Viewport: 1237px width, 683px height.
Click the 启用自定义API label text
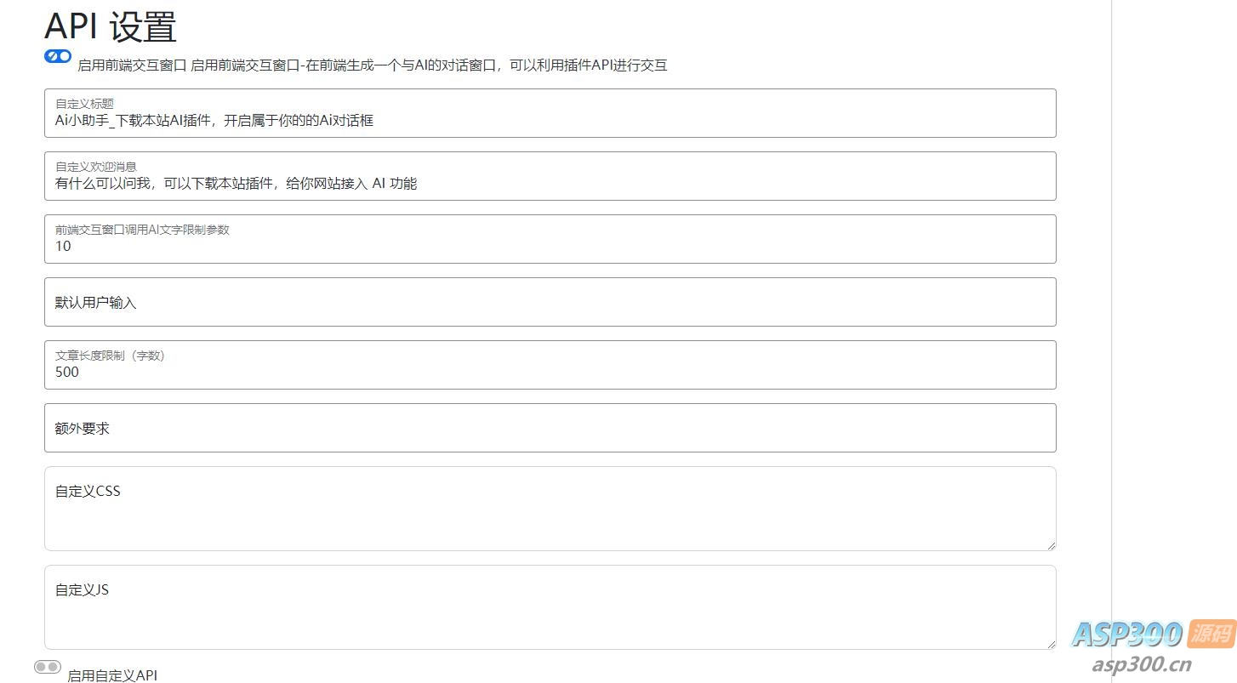pos(112,675)
